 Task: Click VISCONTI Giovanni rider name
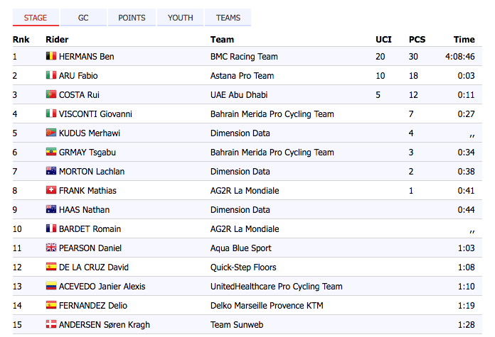(x=95, y=114)
